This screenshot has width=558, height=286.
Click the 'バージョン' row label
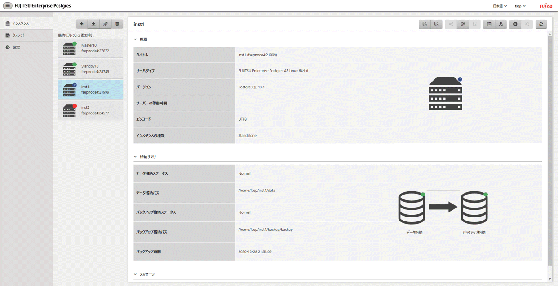coord(144,87)
